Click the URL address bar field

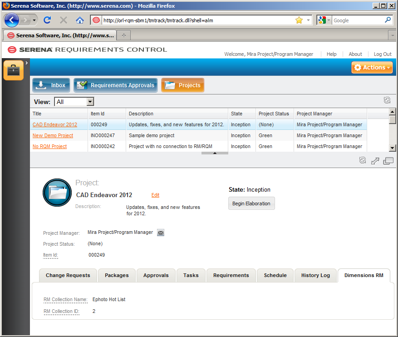[x=198, y=20]
